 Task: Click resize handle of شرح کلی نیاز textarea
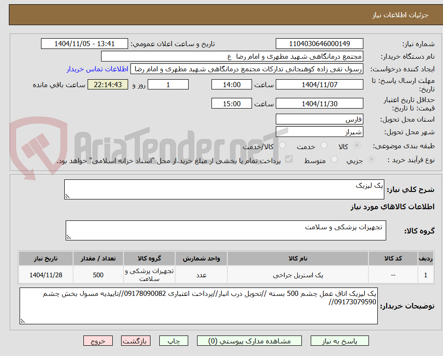[x=67, y=196]
